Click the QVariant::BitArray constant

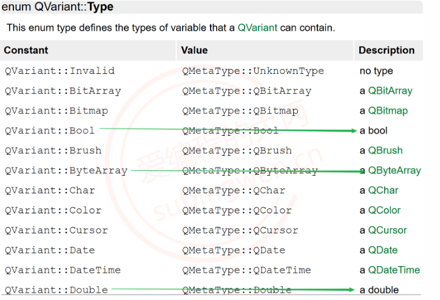coord(63,91)
